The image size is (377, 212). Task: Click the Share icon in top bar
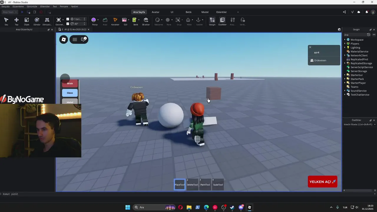click(x=345, y=12)
